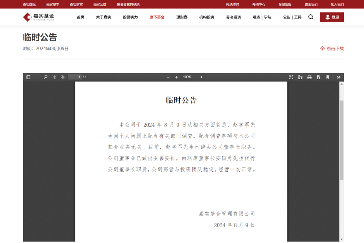Expand the more tools chevron menu
364x243 pixels.
coord(338,77)
